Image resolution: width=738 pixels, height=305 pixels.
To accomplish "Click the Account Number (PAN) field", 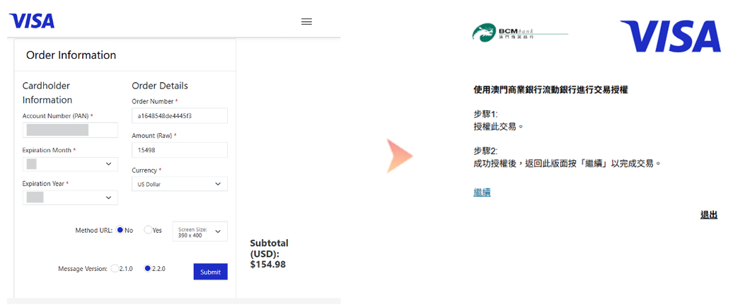I will click(70, 130).
